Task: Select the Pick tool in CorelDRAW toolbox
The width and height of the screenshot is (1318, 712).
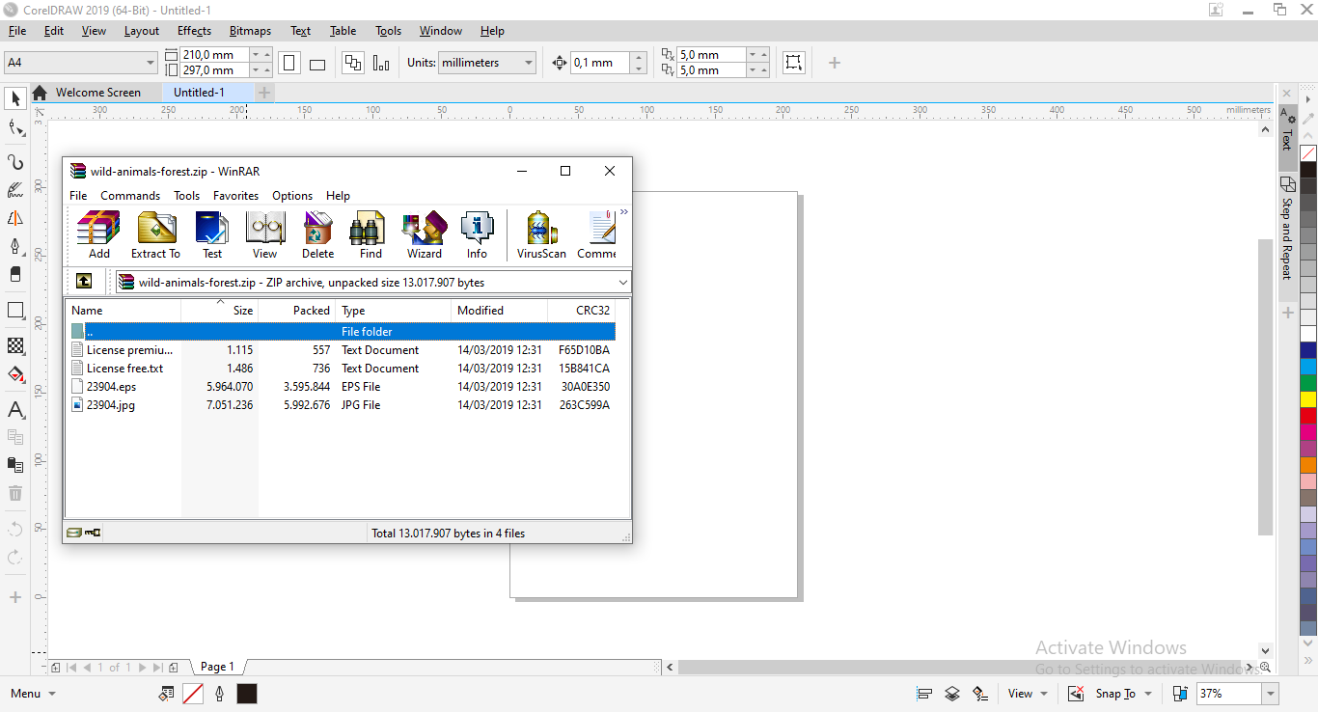Action: [15, 98]
